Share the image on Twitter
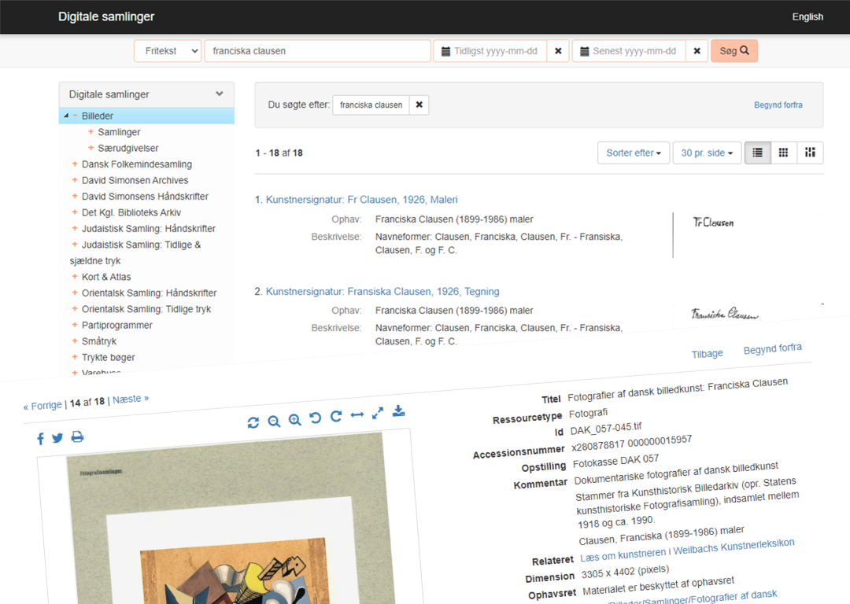The width and height of the screenshot is (850, 604). [57, 438]
